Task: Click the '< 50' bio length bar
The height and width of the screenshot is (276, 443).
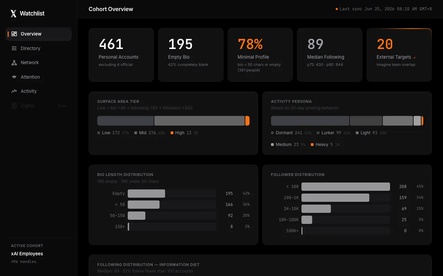Action: point(144,205)
